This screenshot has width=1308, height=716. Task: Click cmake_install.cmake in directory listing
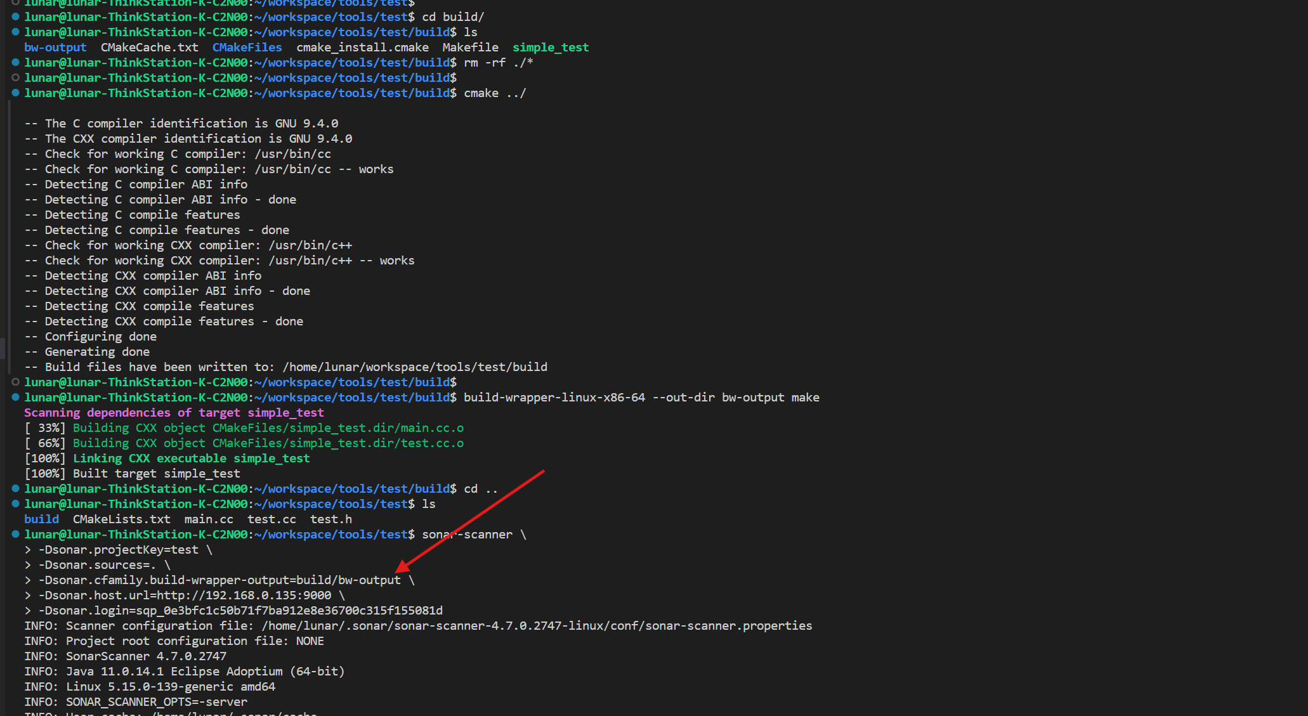click(x=362, y=48)
